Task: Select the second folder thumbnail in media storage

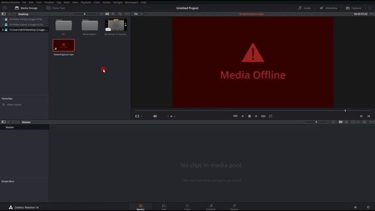Action: (x=90, y=25)
